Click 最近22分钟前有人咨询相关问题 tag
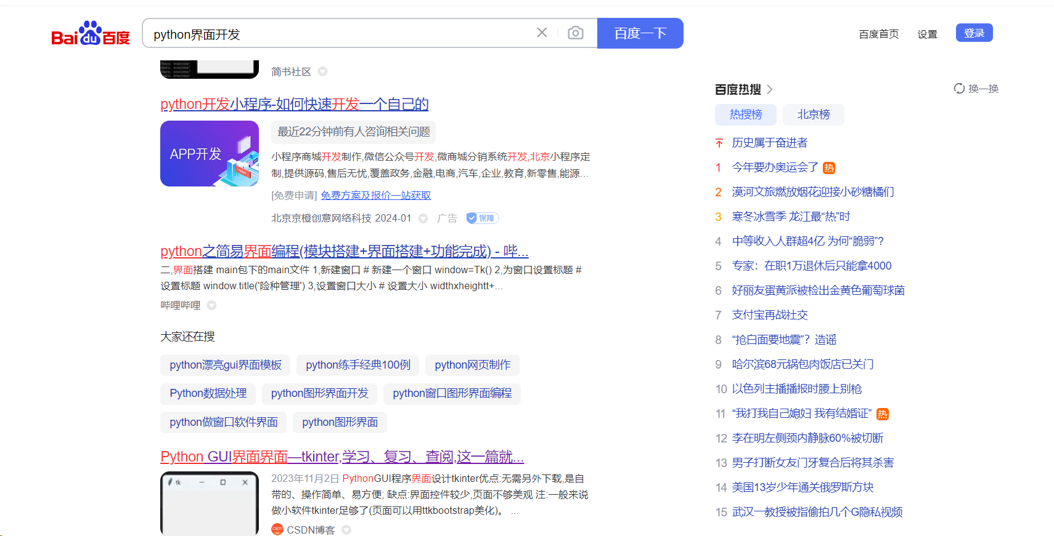Viewport: 1054px width, 536px height. [x=354, y=132]
